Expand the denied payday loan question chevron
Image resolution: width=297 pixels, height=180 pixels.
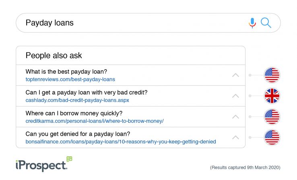click(x=236, y=137)
